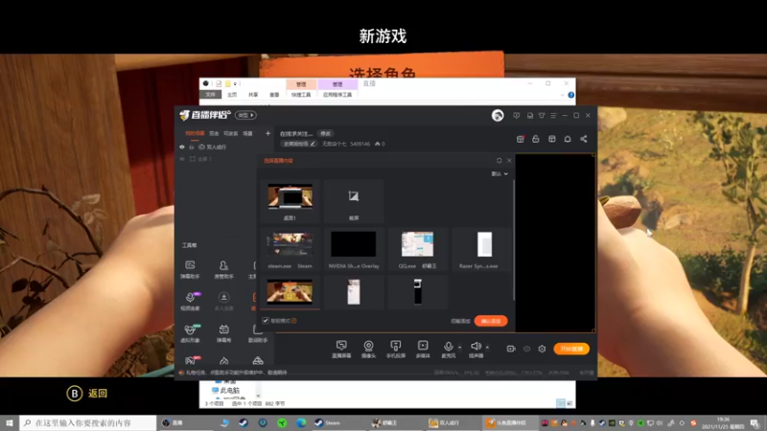Open the download-arrow tool in the toolbox
Viewport: 767px width, 431px height.
tap(223, 301)
